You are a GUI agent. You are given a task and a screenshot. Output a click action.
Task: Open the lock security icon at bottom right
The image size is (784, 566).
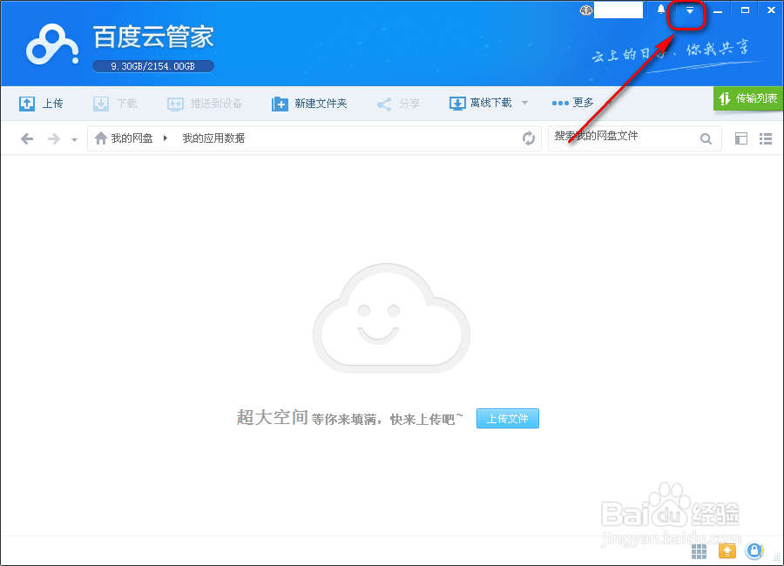point(754,551)
